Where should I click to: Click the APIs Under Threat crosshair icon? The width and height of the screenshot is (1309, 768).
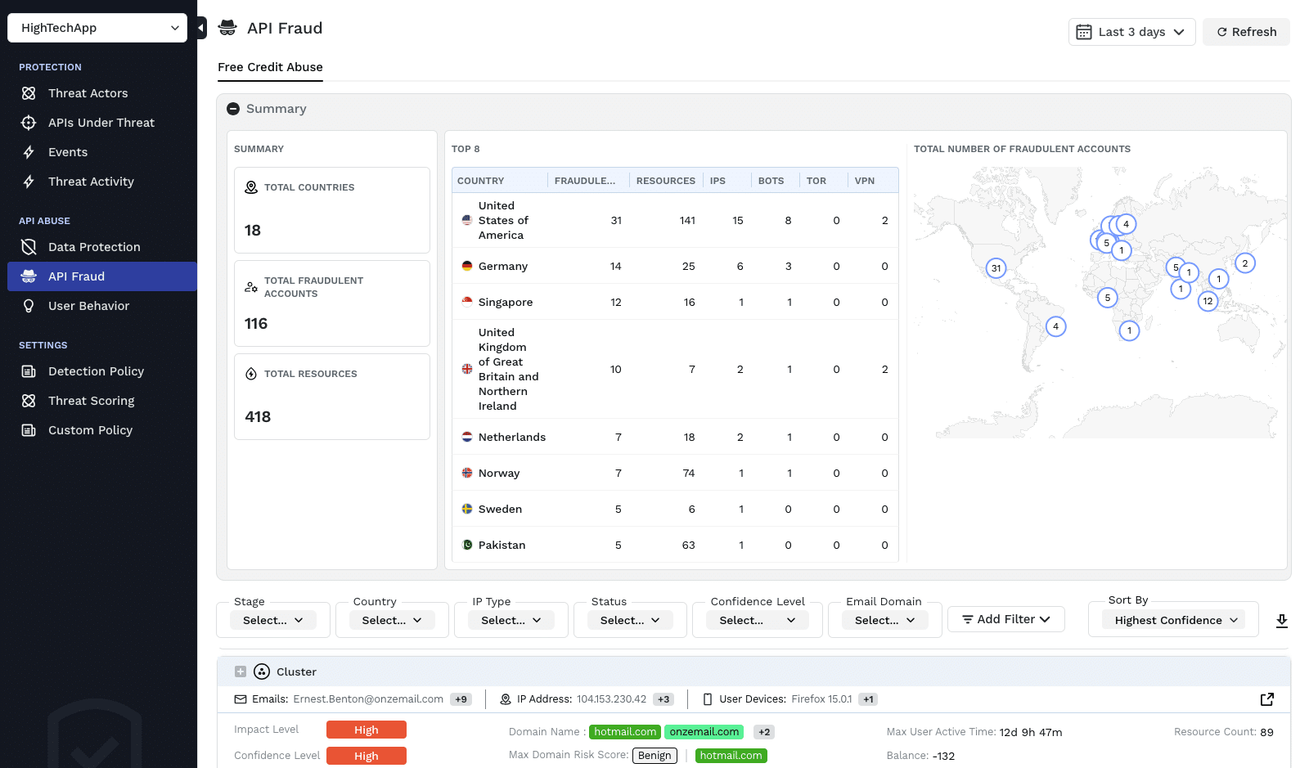[29, 123]
